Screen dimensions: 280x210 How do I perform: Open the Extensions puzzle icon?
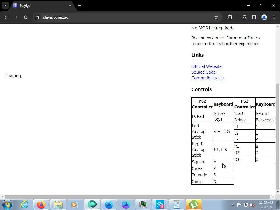(230, 17)
